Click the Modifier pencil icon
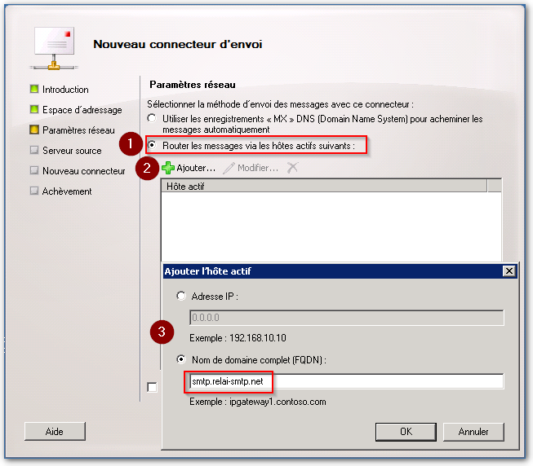 point(229,168)
